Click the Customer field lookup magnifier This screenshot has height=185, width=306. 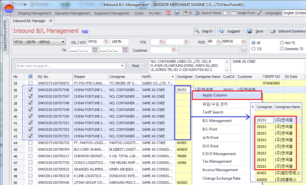pos(174,50)
